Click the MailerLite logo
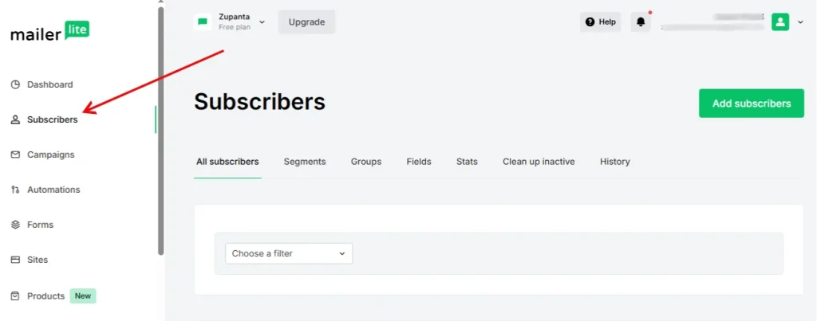The width and height of the screenshot is (817, 321). (x=50, y=32)
